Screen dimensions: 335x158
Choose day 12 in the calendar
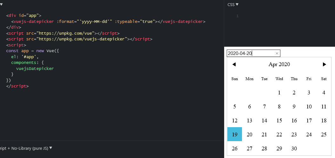pos(235,120)
